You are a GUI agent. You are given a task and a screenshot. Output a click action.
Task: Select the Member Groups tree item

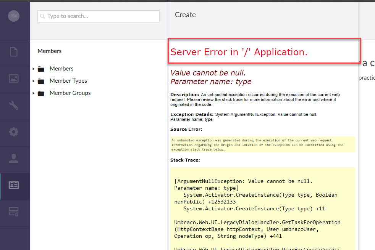[70, 93]
